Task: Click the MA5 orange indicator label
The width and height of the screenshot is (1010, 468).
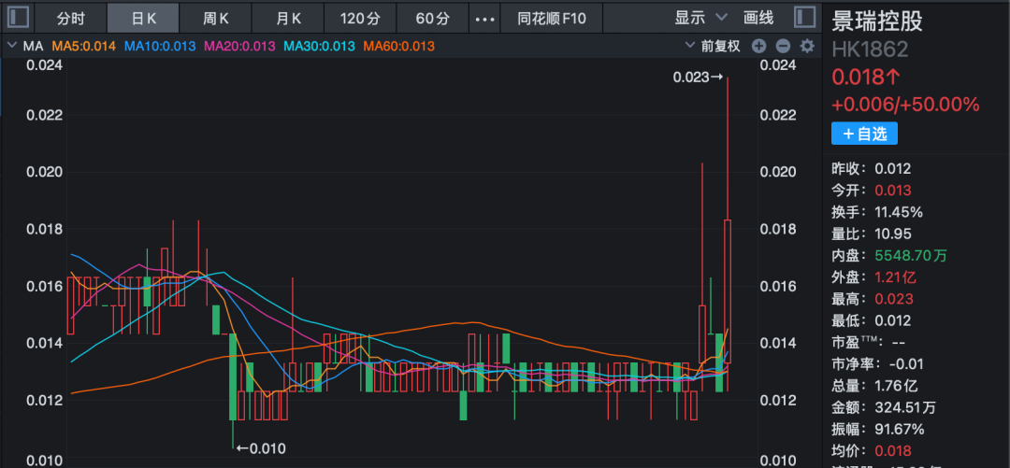Action: (x=84, y=46)
